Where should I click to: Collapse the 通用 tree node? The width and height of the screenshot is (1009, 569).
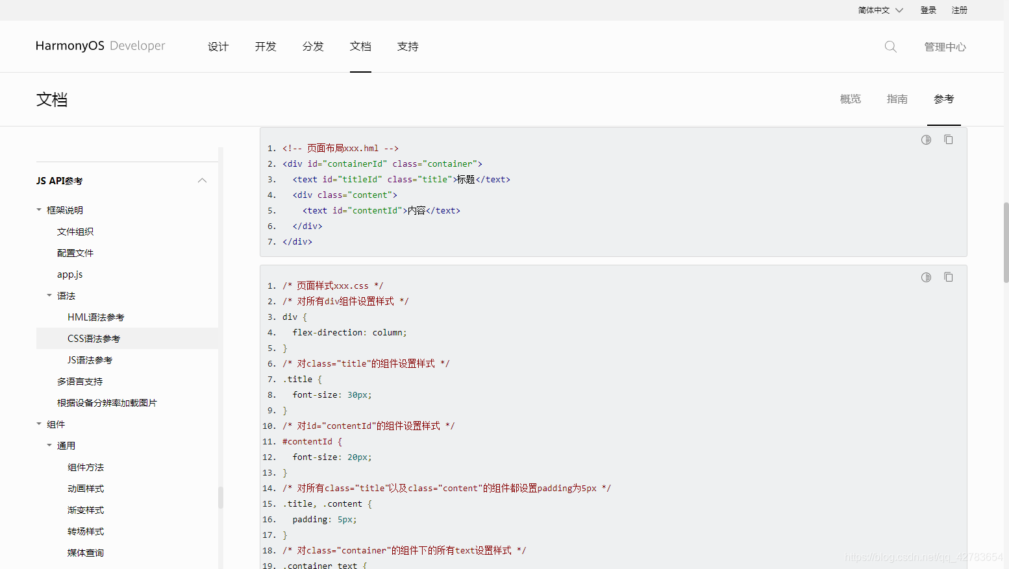point(49,445)
